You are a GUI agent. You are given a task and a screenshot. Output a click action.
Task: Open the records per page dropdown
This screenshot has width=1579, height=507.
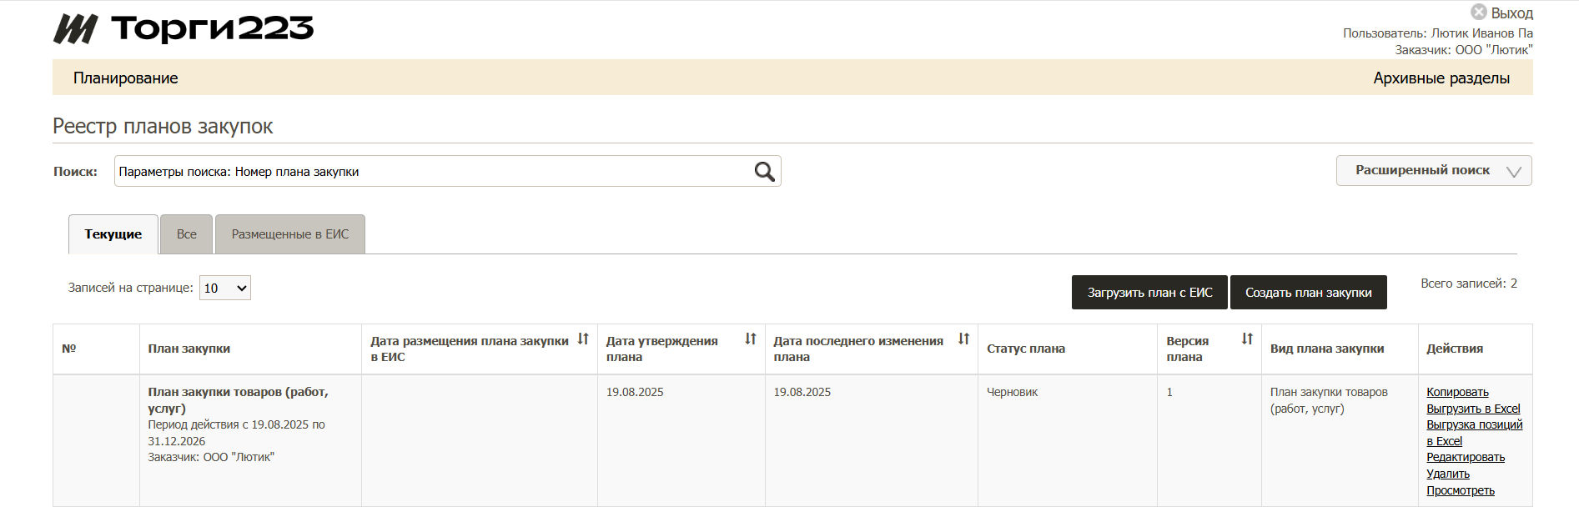pyautogui.click(x=225, y=288)
